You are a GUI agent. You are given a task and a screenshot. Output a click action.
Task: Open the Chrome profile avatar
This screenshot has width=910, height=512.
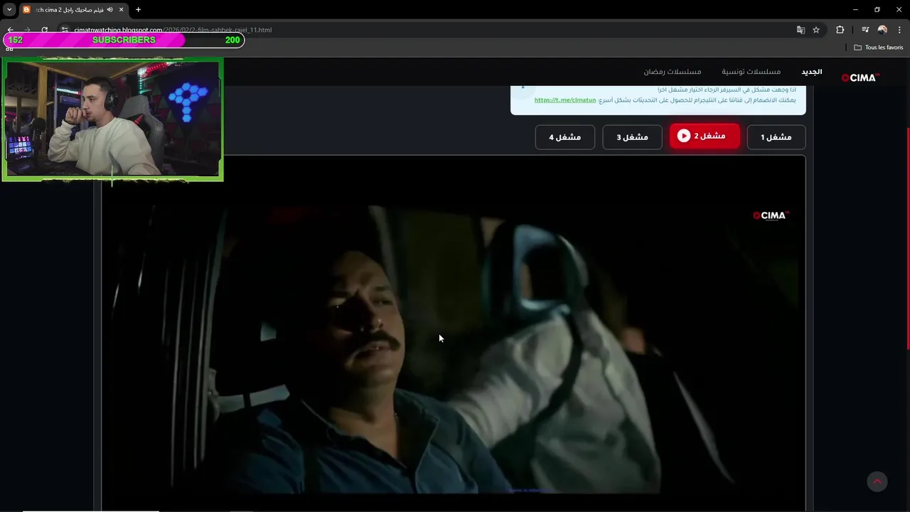[882, 30]
